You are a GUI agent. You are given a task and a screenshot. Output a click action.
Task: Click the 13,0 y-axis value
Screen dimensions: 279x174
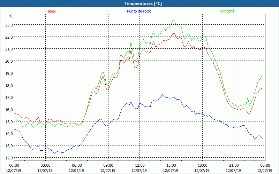click(x=9, y=146)
